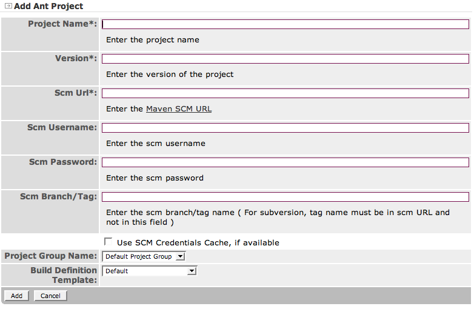Image resolution: width=474 pixels, height=309 pixels.
Task: Click the "Version*" field label
Action: coord(76,58)
